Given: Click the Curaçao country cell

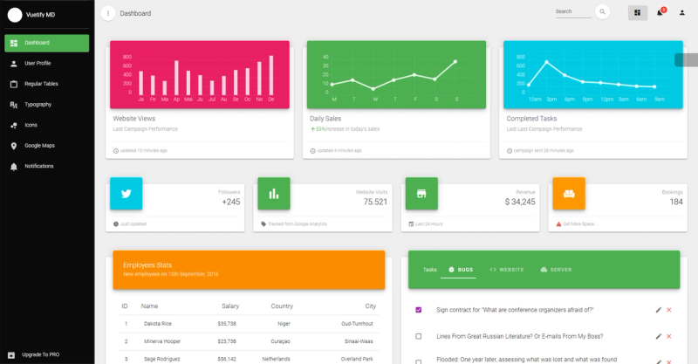Looking at the screenshot, I should tap(280, 341).
